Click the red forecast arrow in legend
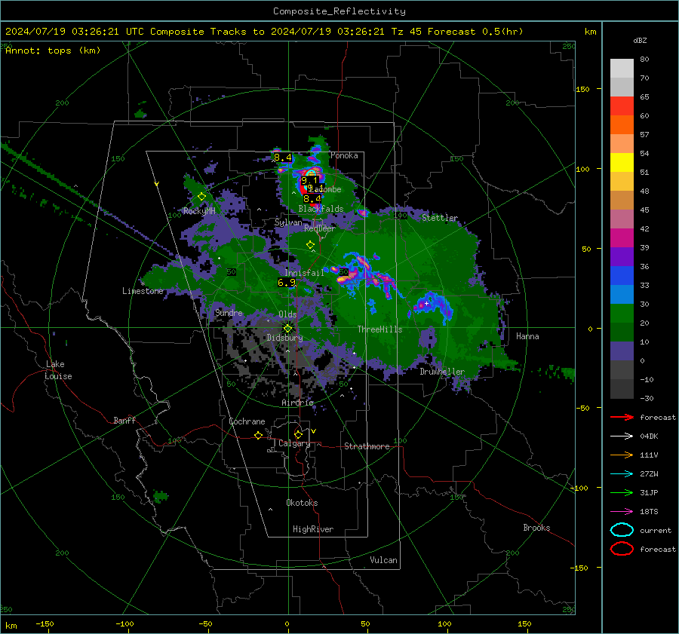Image resolution: width=679 pixels, height=634 pixels. (622, 417)
